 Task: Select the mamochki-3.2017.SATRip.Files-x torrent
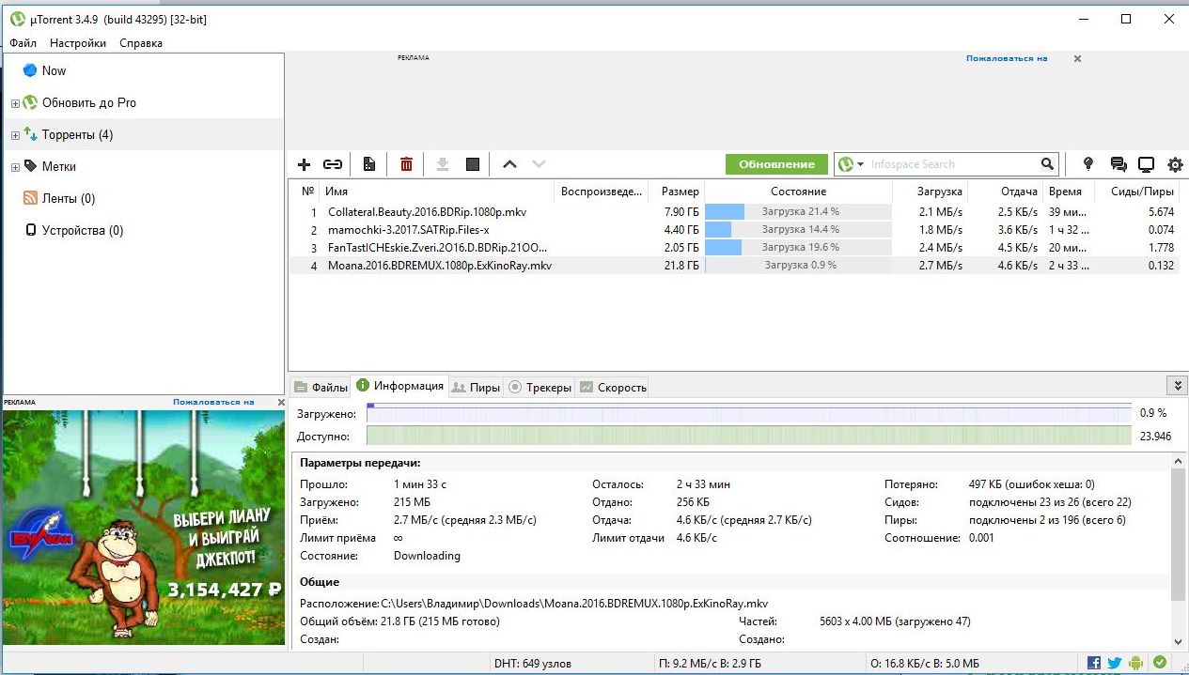pos(734,230)
